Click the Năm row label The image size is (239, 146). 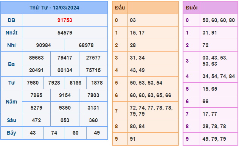click(x=11, y=102)
